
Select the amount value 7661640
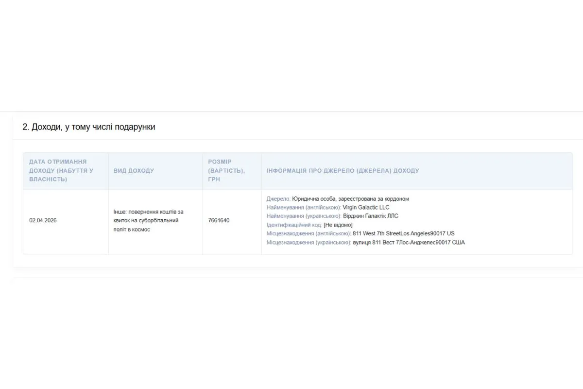pos(219,220)
